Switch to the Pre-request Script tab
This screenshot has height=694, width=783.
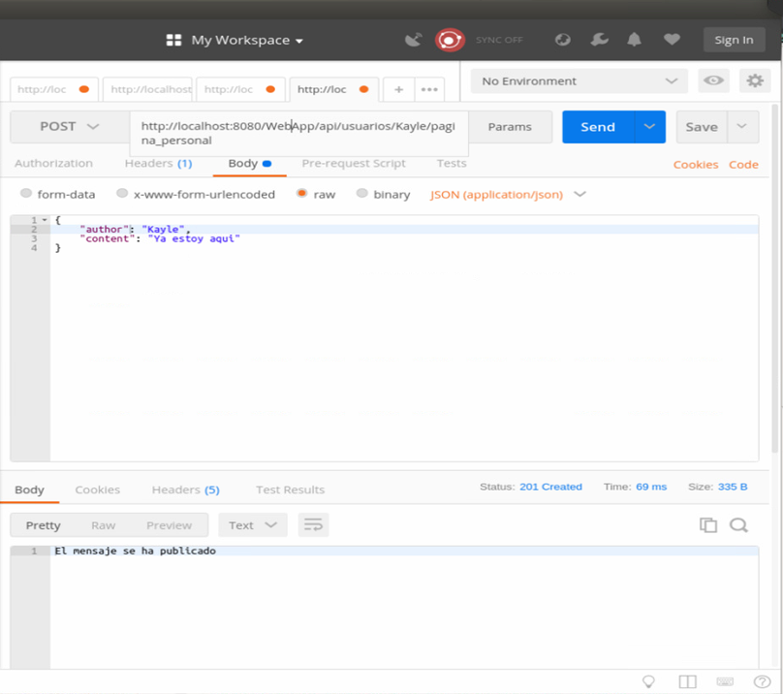(354, 164)
